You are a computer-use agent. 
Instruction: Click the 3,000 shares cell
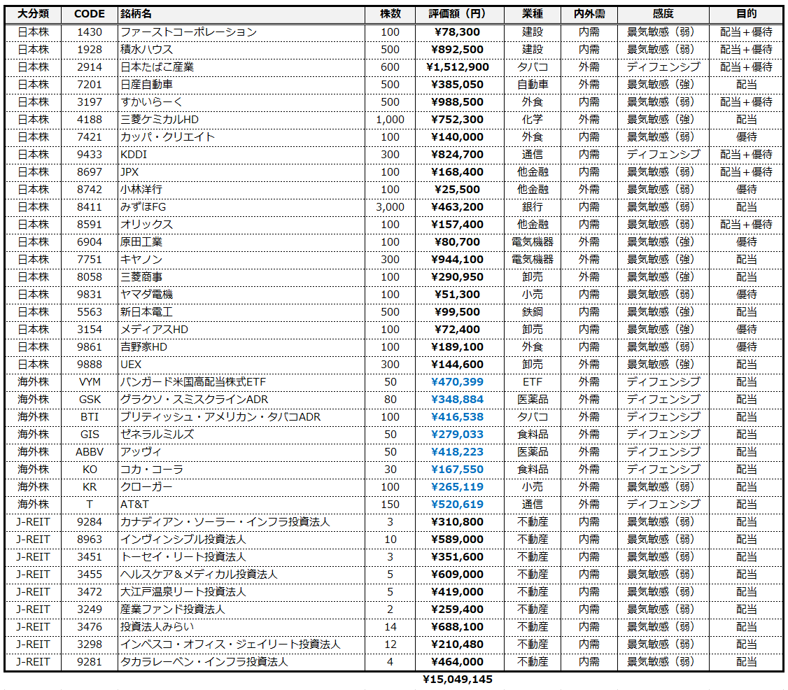[x=390, y=207]
